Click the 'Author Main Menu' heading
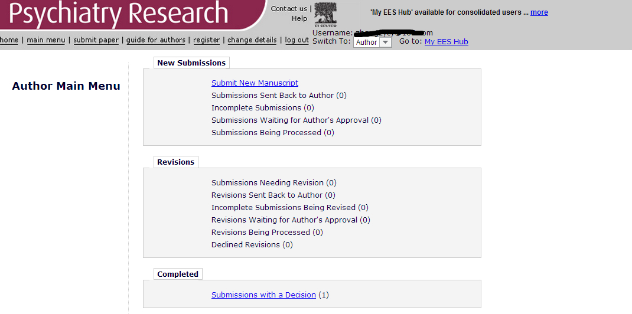 (x=66, y=86)
